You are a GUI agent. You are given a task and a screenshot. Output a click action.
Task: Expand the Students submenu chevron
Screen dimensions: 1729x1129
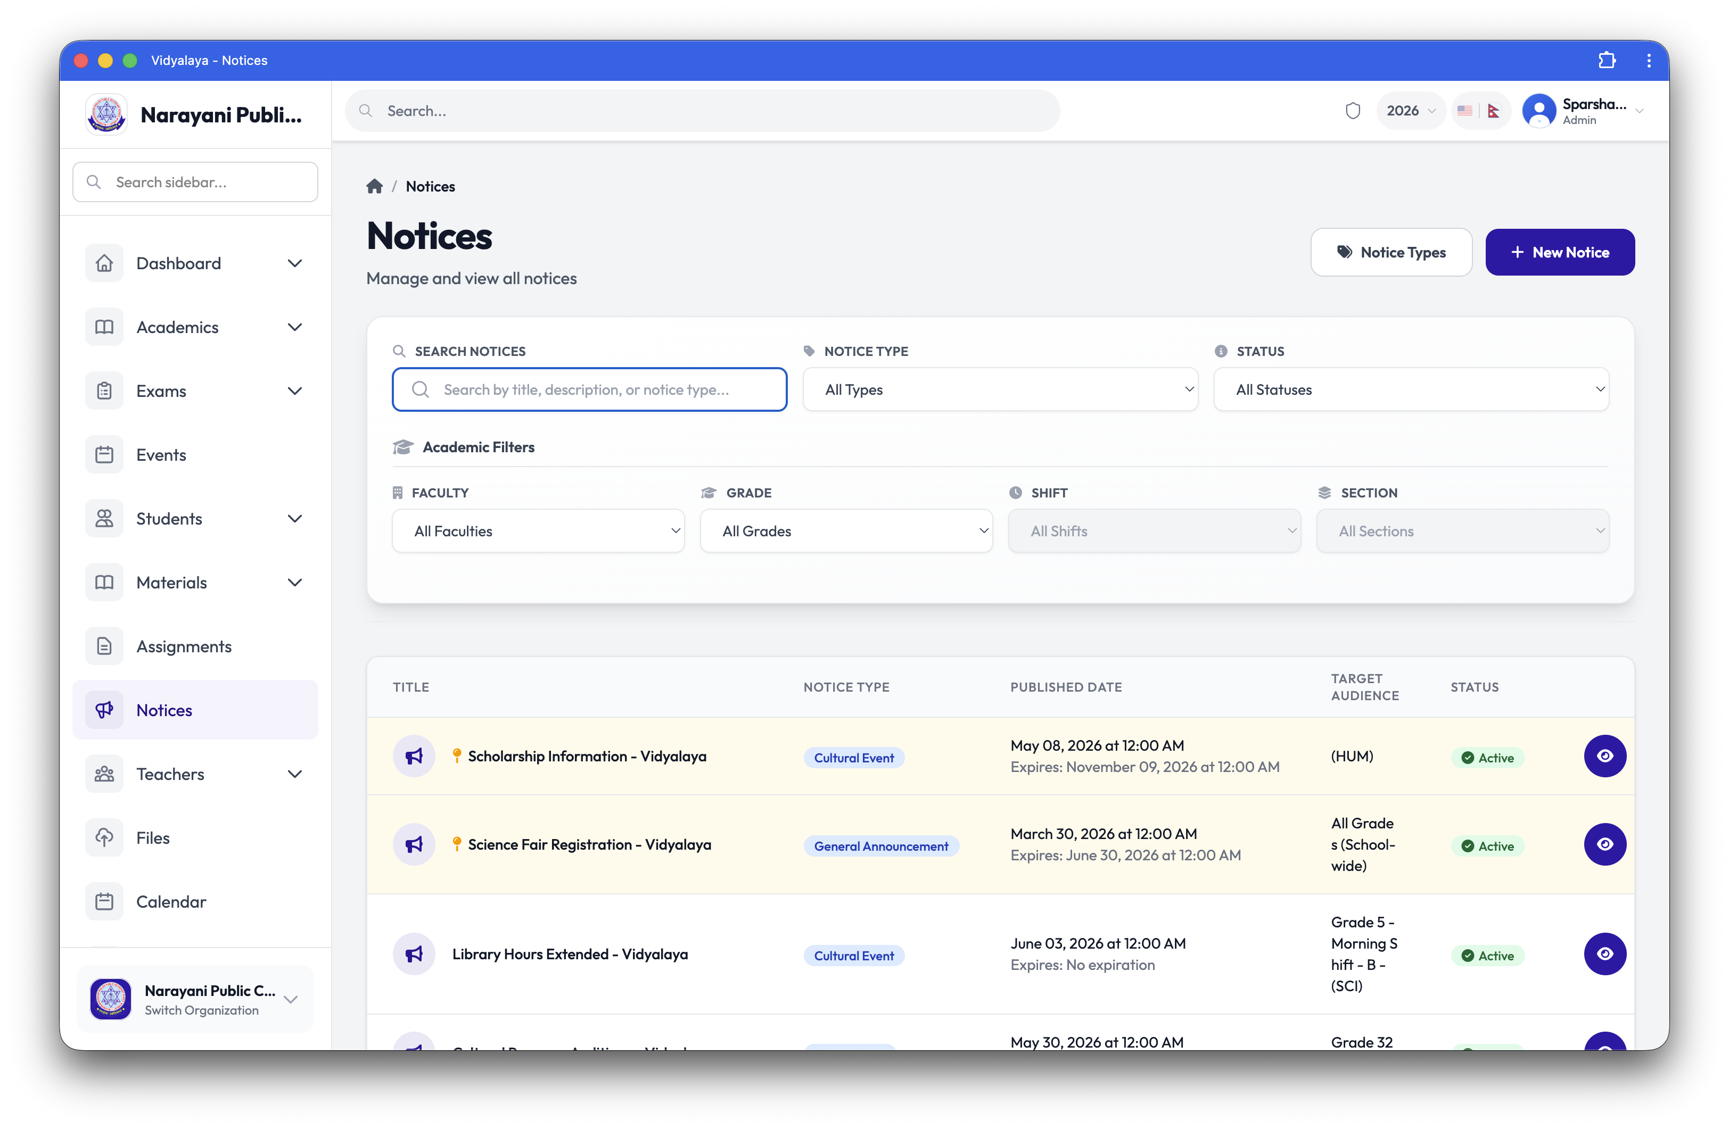tap(295, 518)
